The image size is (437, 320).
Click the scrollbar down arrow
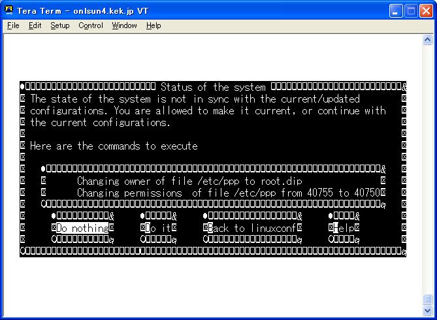[x=427, y=310]
